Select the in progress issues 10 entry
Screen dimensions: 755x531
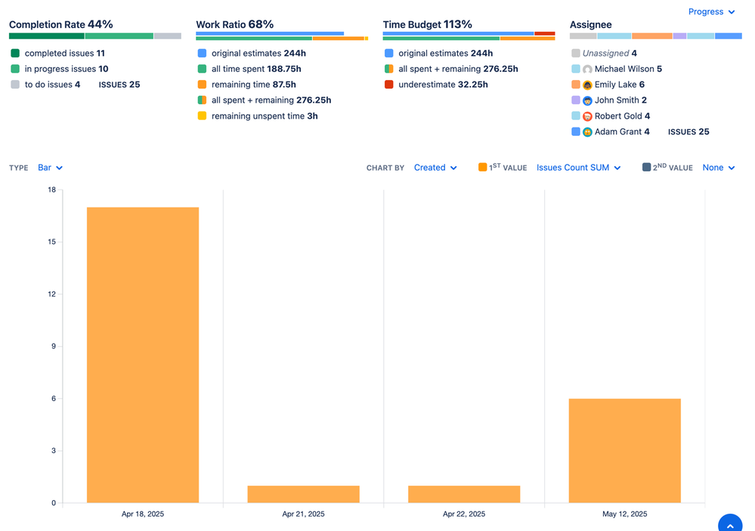coord(67,69)
